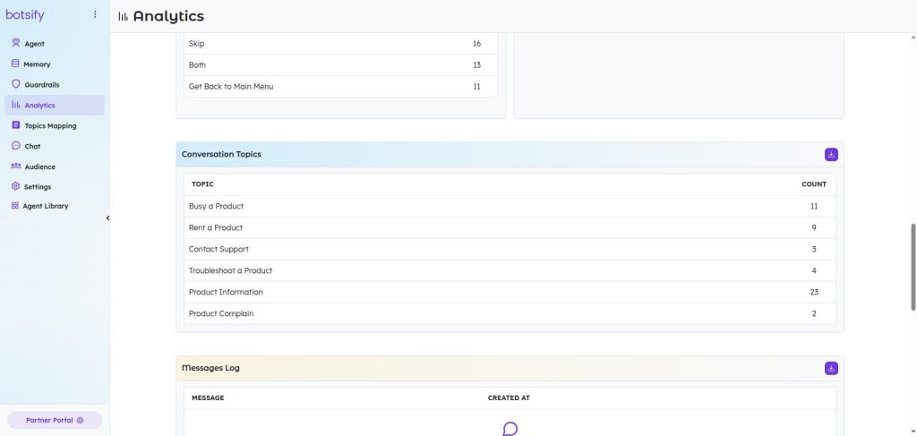Open the three-dot menu beside botsify
Screen dimensions: 917x436
click(95, 14)
